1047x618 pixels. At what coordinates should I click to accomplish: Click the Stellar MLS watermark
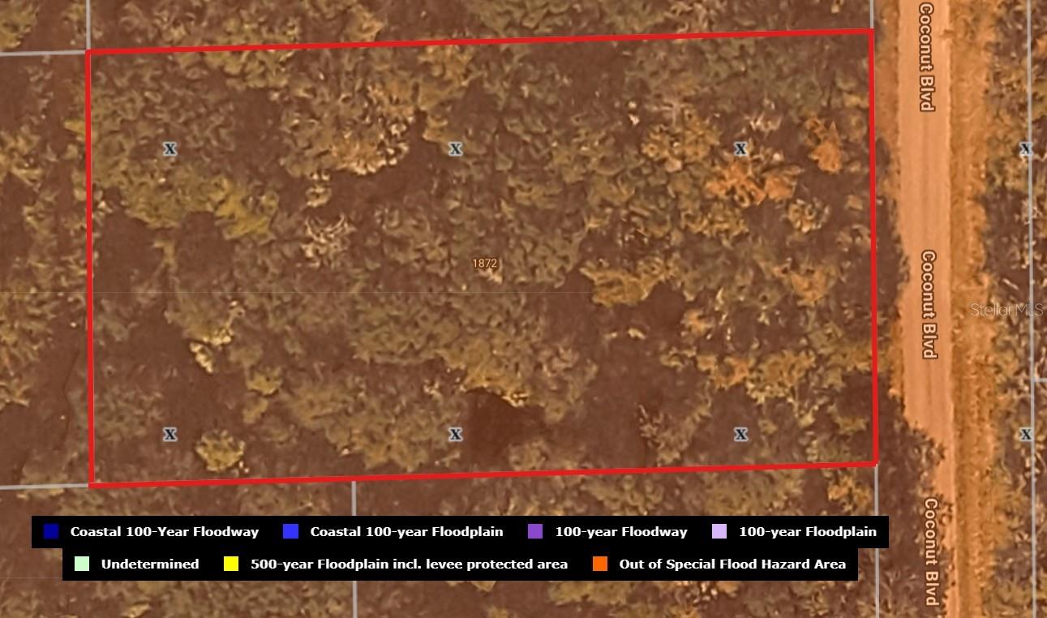[1006, 310]
